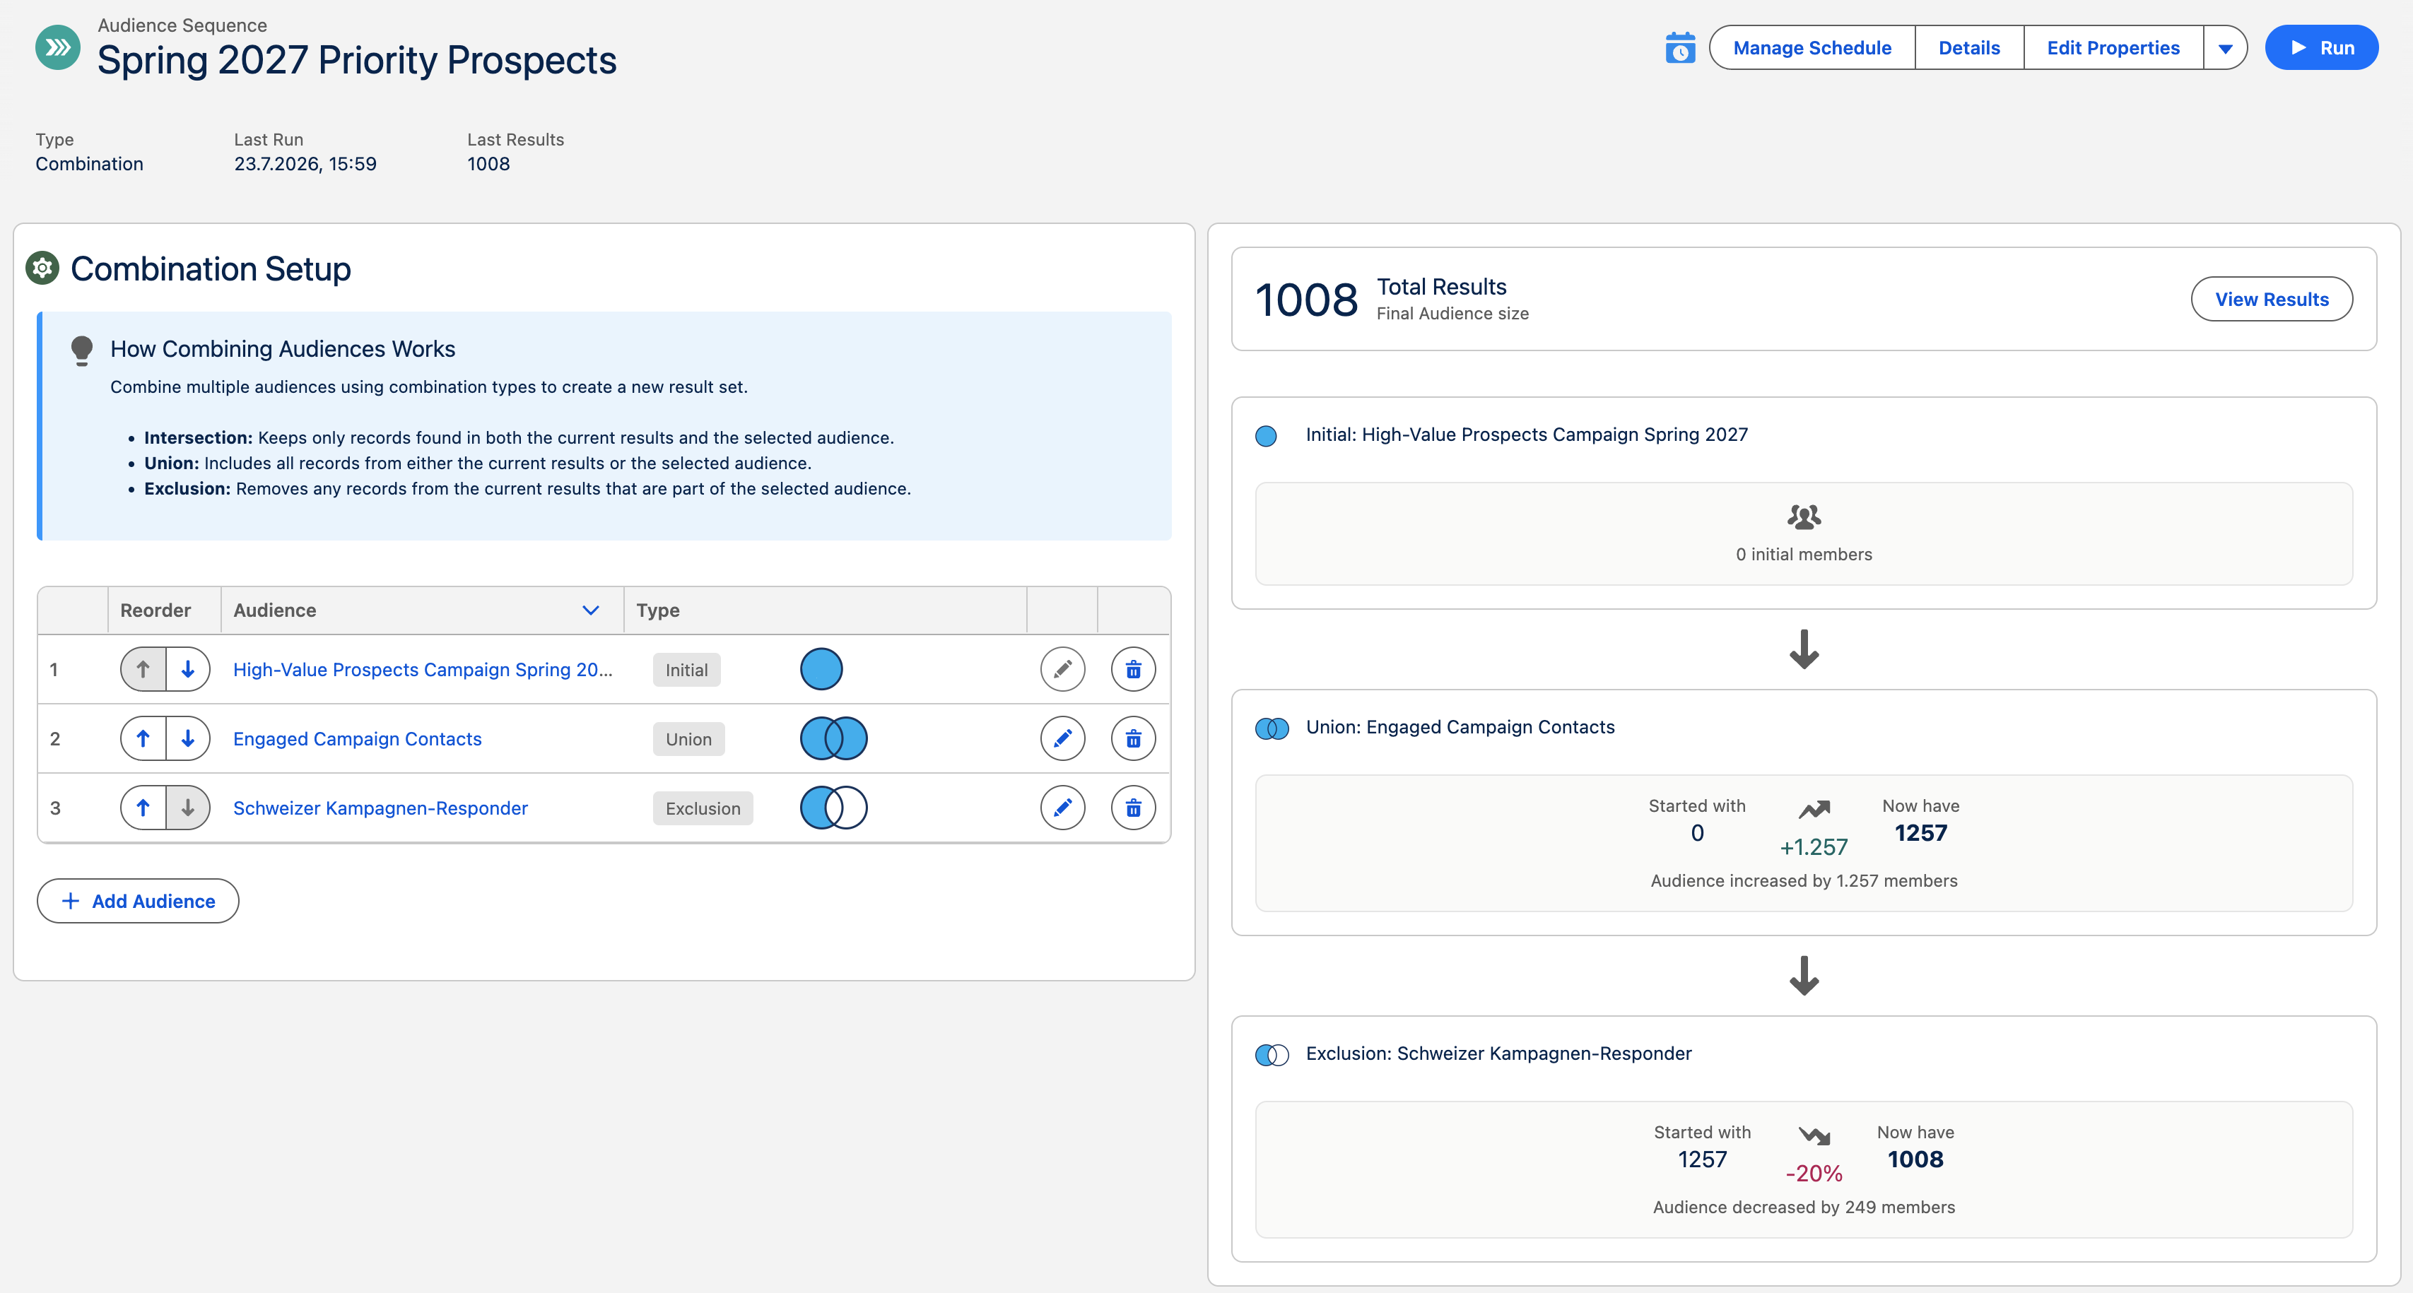Viewport: 2413px width, 1293px height.
Task: Open the actions dropdown beside Edit Properties
Action: [x=2225, y=48]
